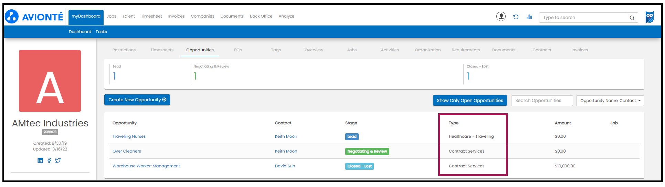The image size is (665, 187).
Task: Open the user profile icon
Action: [x=501, y=17]
